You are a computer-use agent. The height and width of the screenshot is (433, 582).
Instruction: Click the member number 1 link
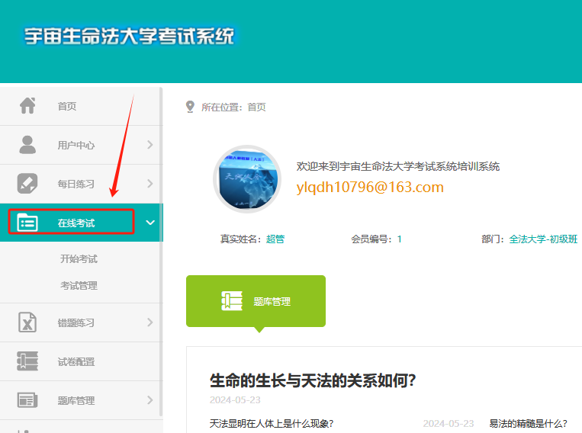[x=400, y=239]
